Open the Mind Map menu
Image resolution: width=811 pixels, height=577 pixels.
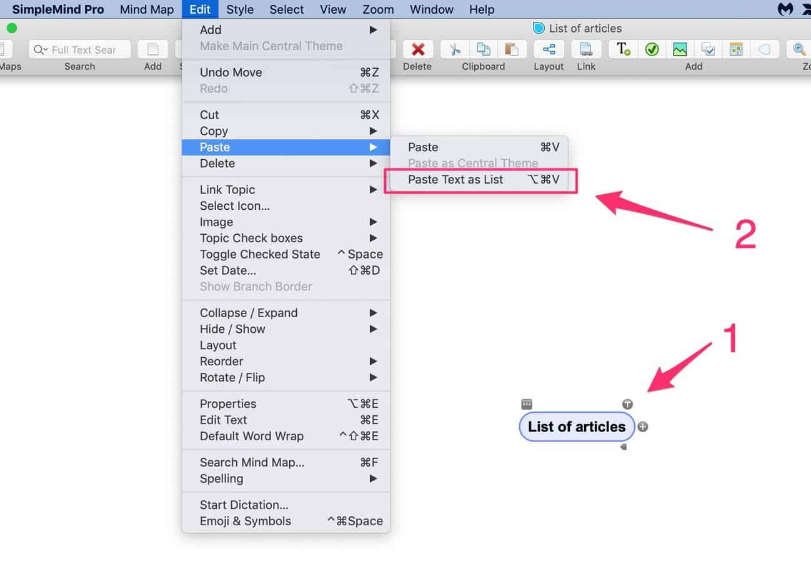146,9
